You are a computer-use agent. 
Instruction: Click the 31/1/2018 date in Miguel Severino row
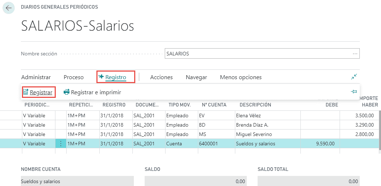(116, 134)
